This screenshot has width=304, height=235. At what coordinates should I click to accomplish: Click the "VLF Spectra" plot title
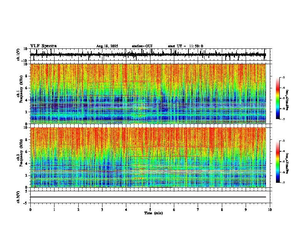43,46
